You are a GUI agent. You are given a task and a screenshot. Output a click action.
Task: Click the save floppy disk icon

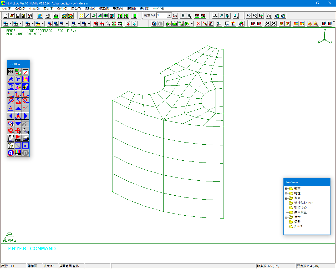[x=18, y=16]
